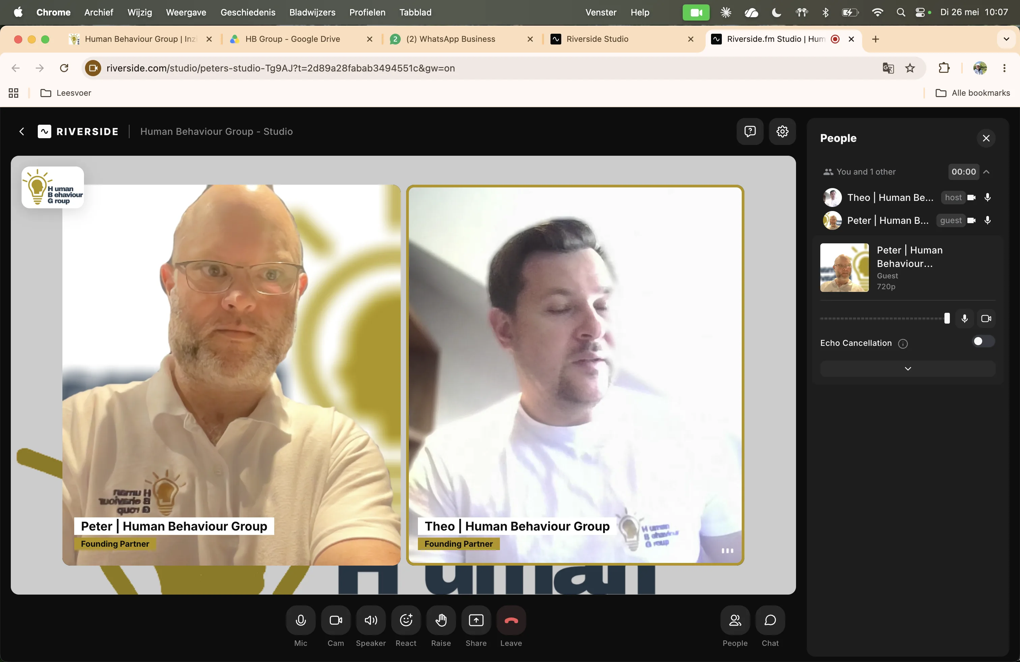Open macOS Control Center icon
1020x662 pixels.
point(920,12)
